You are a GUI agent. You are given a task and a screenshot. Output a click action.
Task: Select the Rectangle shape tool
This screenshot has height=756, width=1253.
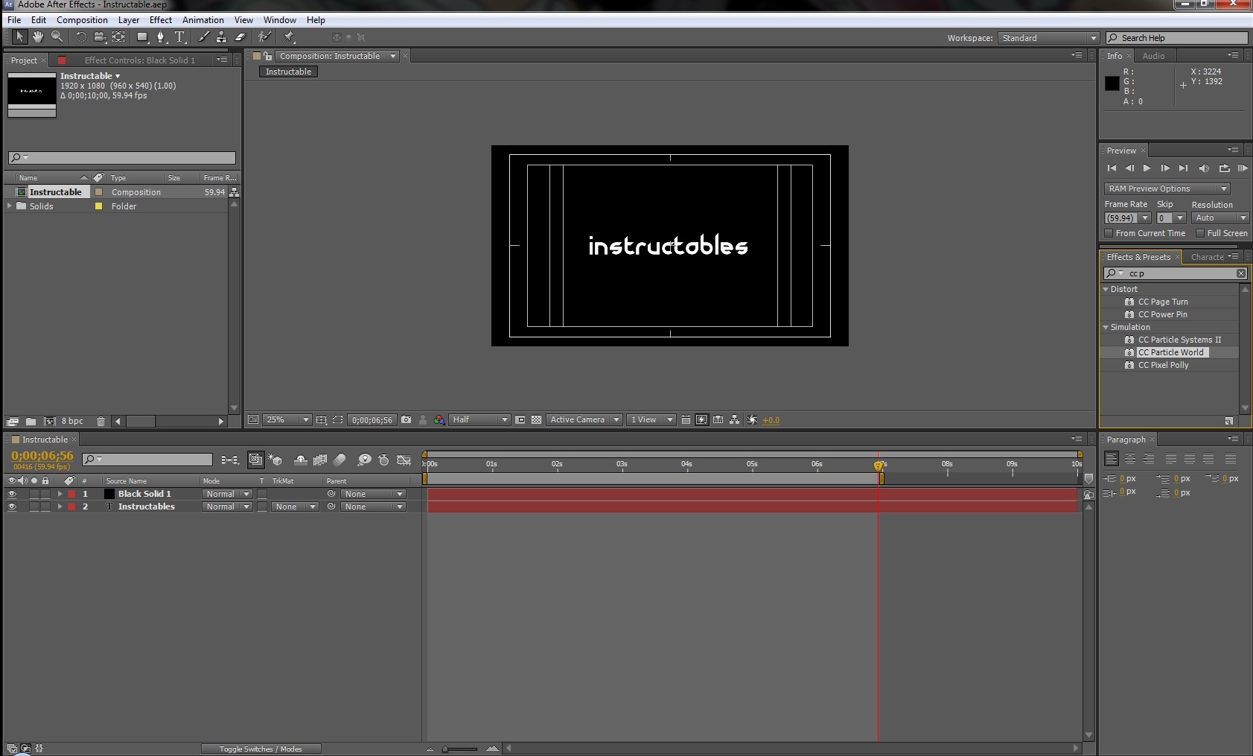(142, 36)
